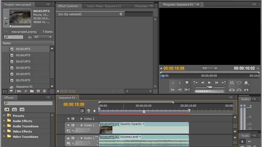Click the Find icon in Project panel

coord(25,91)
